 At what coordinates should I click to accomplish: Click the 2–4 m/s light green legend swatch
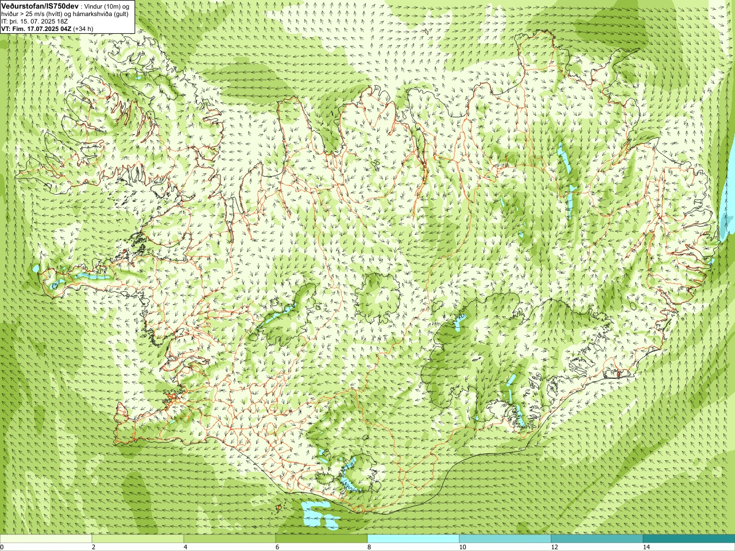pyautogui.click(x=138, y=539)
